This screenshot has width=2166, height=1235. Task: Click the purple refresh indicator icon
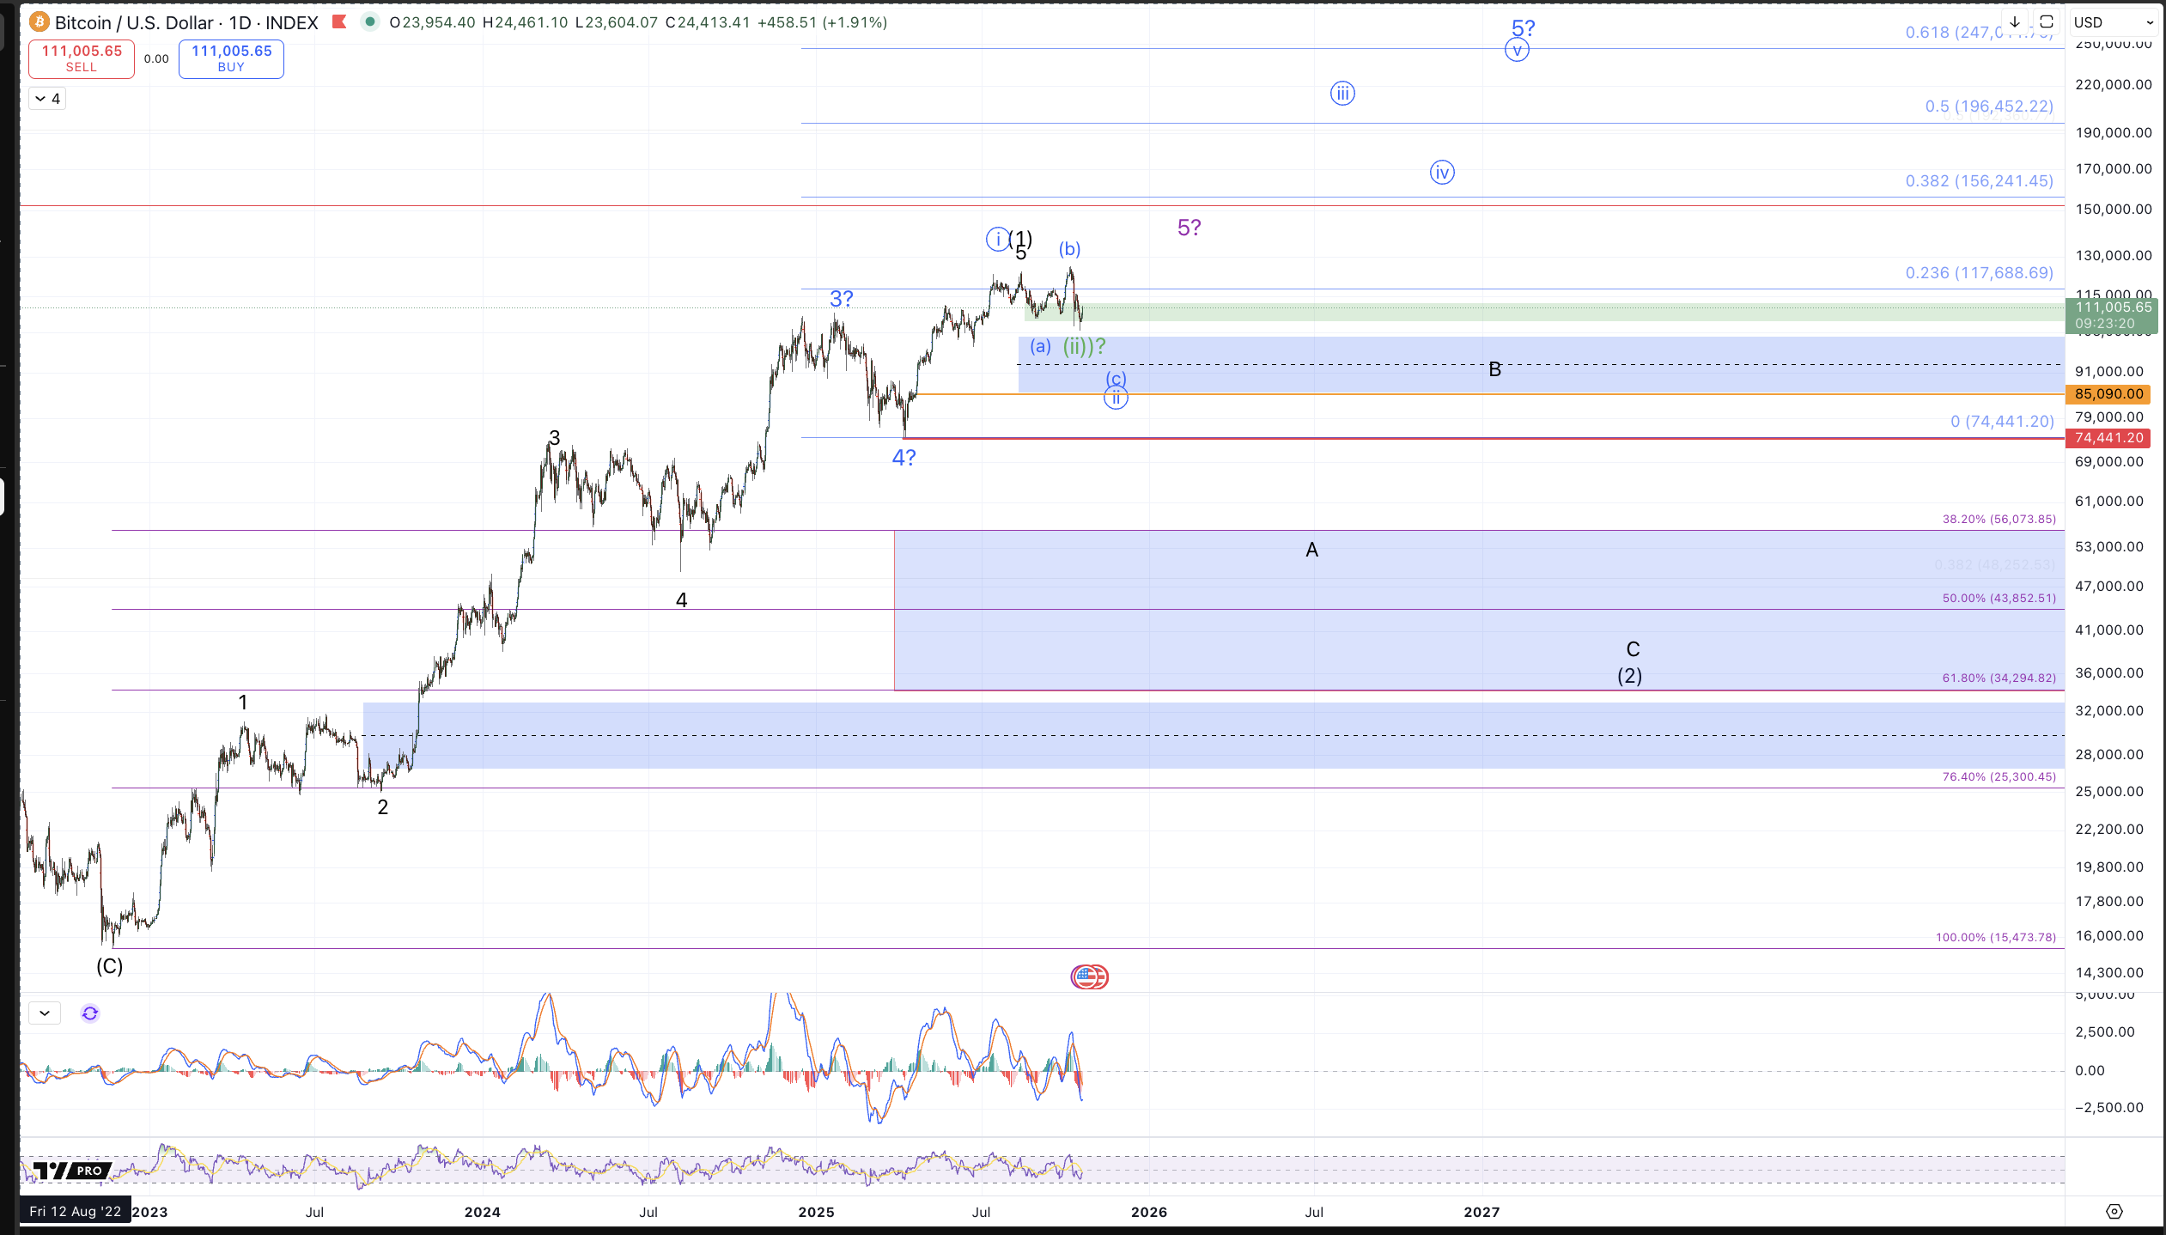pos(90,1013)
